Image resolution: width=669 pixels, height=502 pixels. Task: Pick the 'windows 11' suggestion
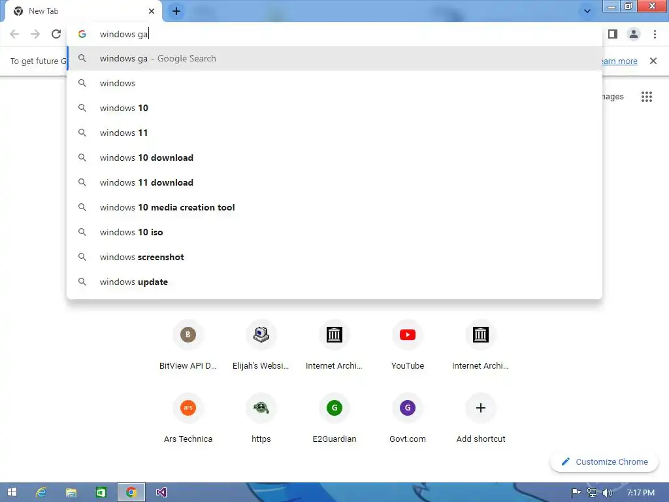[334, 133]
